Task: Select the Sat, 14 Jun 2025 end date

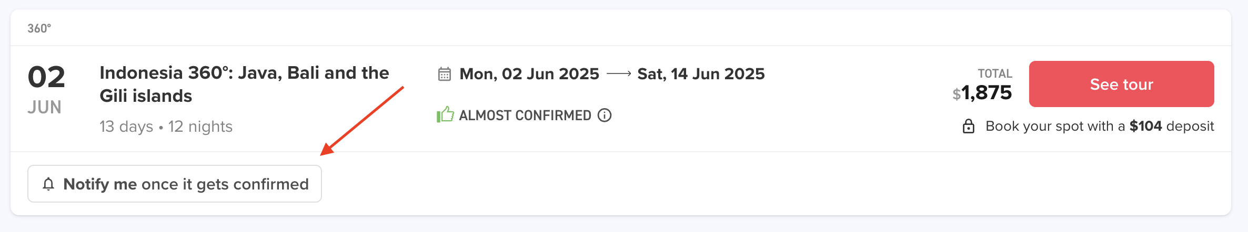Action: click(701, 74)
